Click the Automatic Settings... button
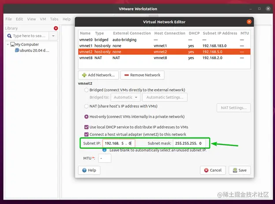 (x=165, y=97)
